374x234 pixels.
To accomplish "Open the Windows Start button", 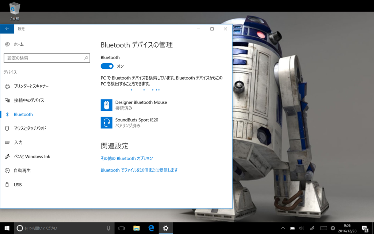I will 7,228.
